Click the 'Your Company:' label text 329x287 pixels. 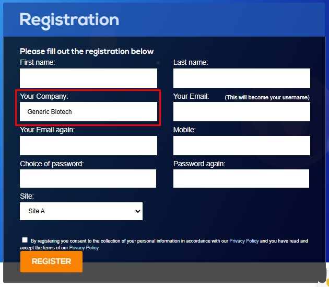click(x=44, y=97)
